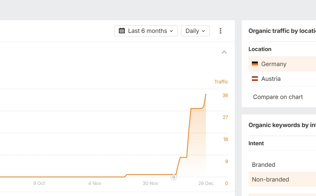Viewport: 316px width, 196px height.
Task: Toggle the orange Traffic legend label
Action: point(221,82)
